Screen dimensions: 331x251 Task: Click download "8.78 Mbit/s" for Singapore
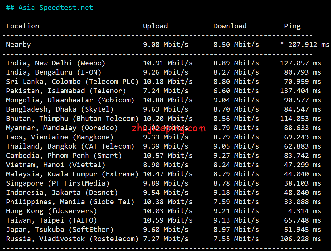tap(236, 184)
